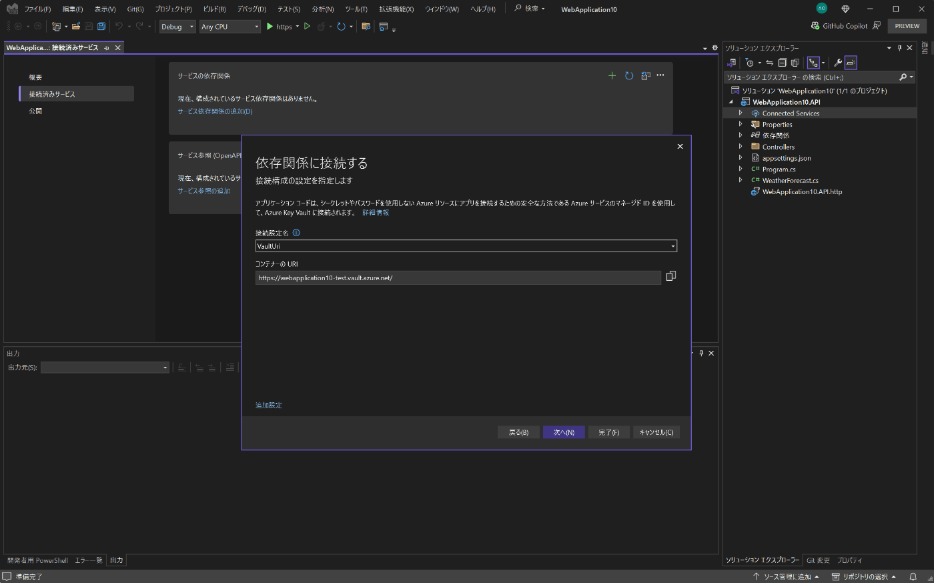This screenshot has width=934, height=583.
Task: Collapse the WebApplication10.API project node
Action: pyautogui.click(x=731, y=102)
